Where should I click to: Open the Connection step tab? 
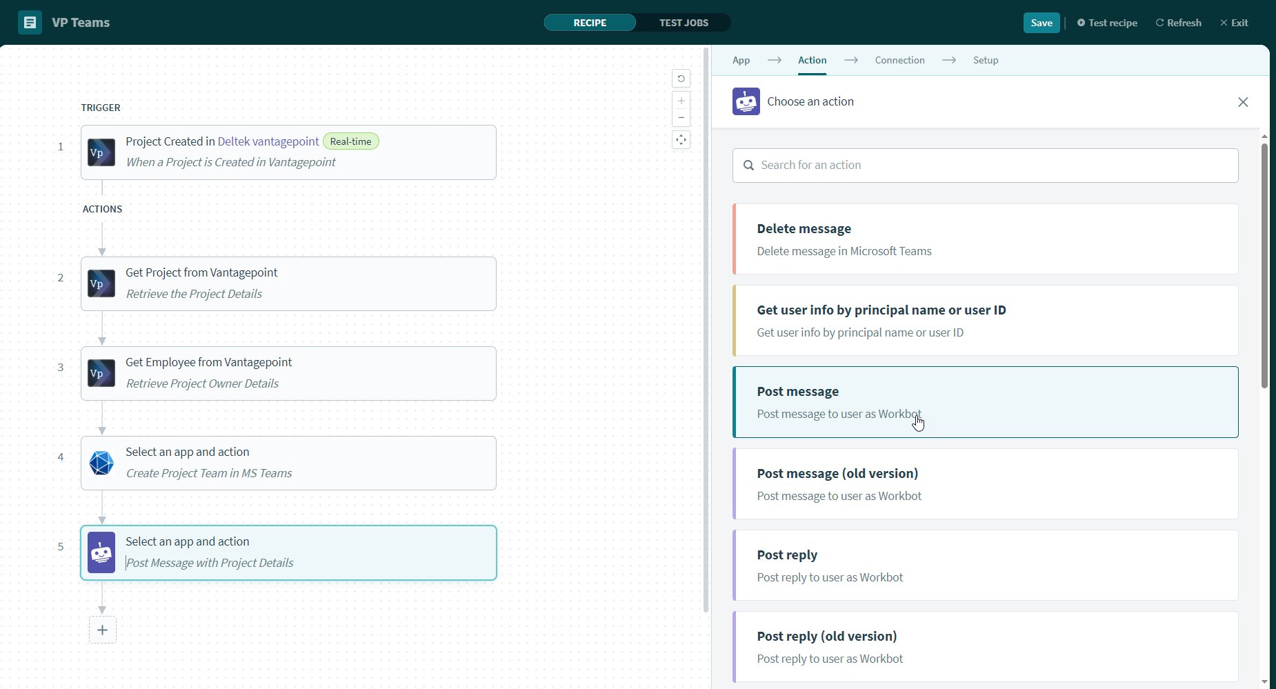tap(899, 60)
